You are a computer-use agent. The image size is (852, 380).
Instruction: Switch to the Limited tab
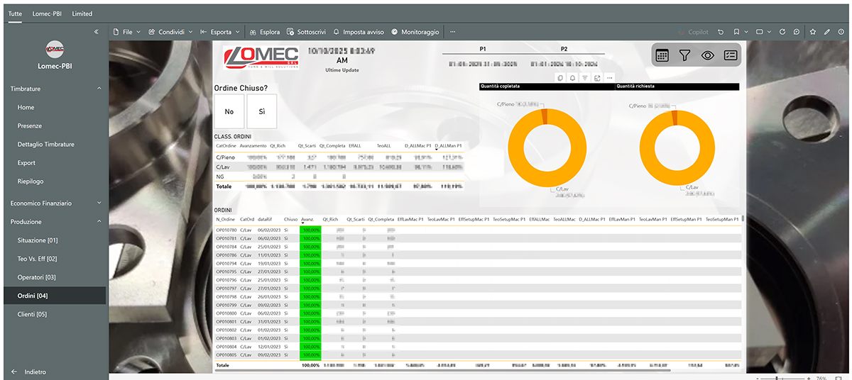tap(82, 13)
